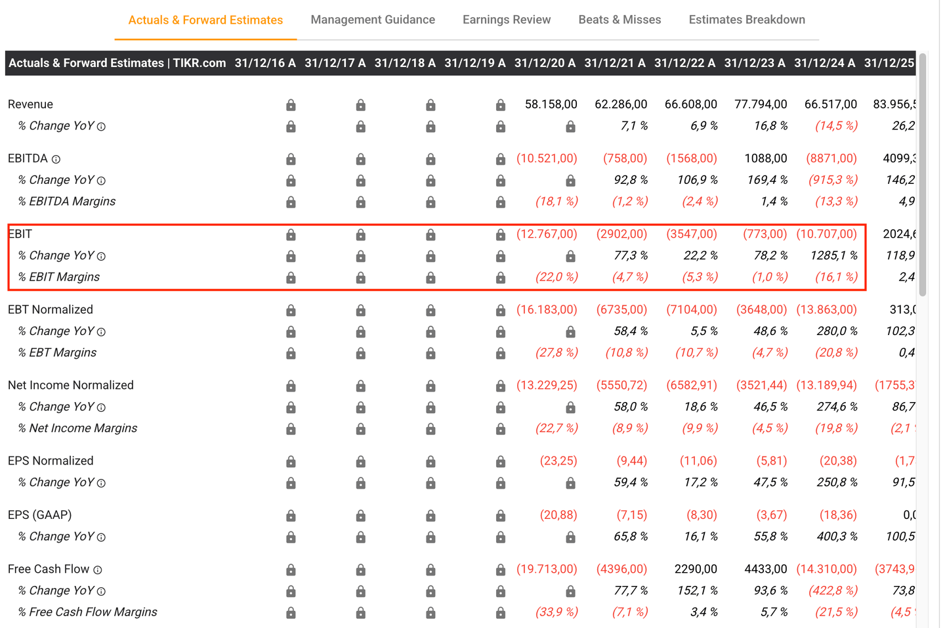Viewport: 945px width, 628px height.
Task: Click info icon on EPS Normalized % Change YoY
Action: click(101, 483)
